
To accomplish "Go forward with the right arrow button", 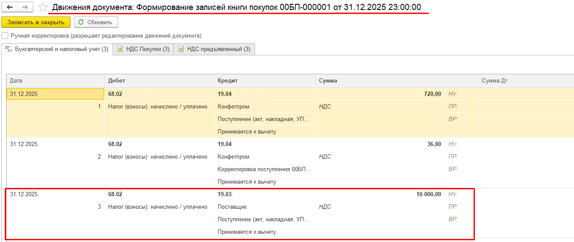I will point(26,7).
